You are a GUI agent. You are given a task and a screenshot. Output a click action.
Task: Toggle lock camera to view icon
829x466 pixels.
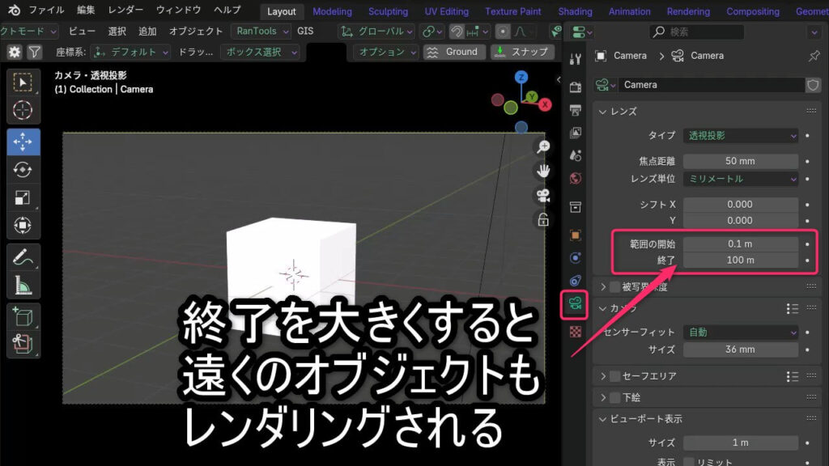point(543,220)
